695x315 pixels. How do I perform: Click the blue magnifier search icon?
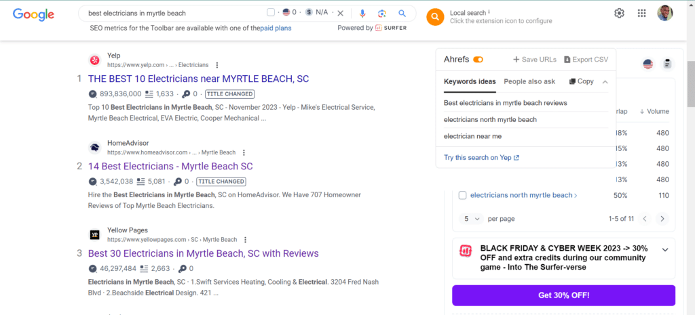click(402, 14)
